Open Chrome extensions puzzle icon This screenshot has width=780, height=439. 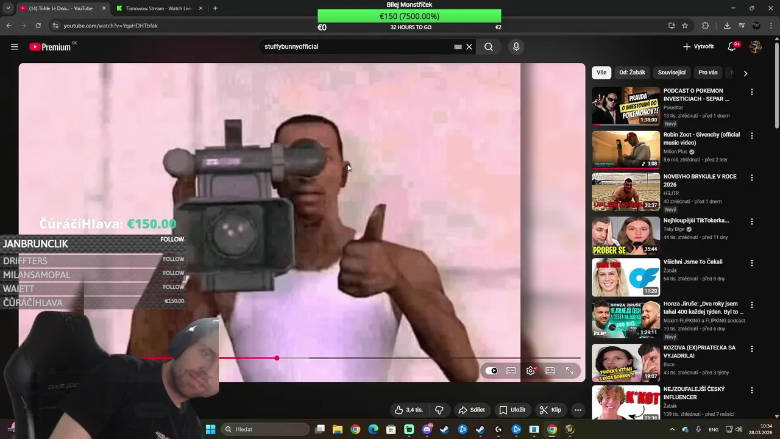706,26
